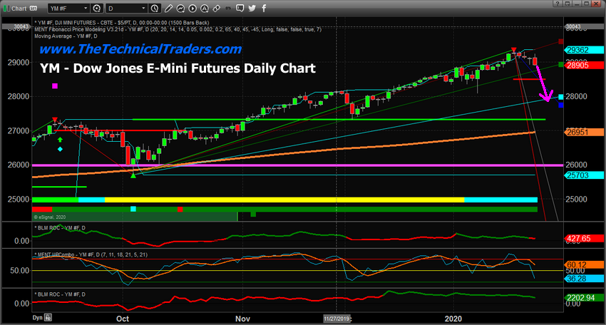Viewport: 606px width, 325px height.
Task: Share chart via Facebook icon
Action: tap(264, 8)
